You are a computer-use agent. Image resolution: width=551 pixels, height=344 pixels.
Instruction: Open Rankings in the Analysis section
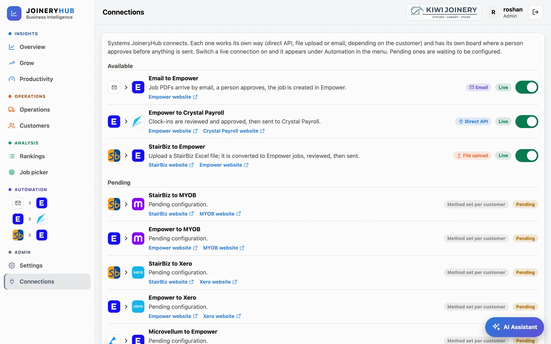47,156
